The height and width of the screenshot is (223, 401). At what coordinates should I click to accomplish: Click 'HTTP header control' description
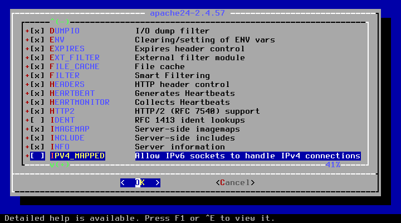click(x=182, y=85)
